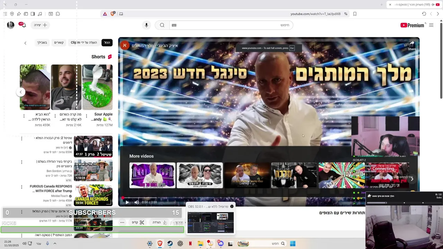Image resolution: width=443 pixels, height=249 pixels.
Task: Bookmark this page in Brave
Action: (355, 14)
